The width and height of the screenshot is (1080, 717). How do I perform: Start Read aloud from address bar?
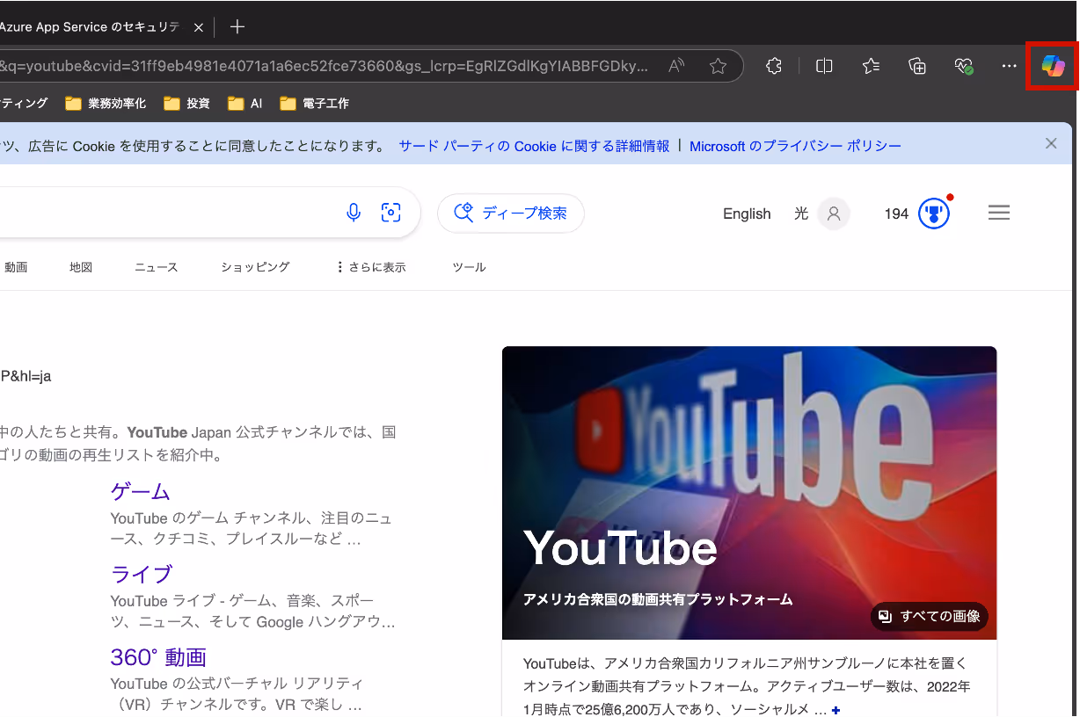tap(676, 66)
